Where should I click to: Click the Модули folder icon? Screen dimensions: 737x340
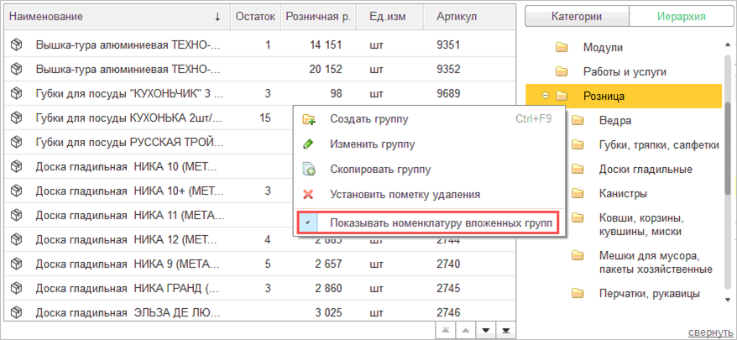562,47
